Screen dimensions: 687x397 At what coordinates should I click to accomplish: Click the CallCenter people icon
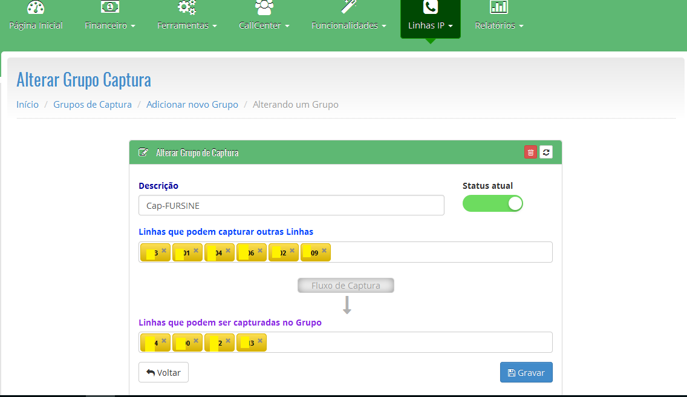pyautogui.click(x=264, y=7)
